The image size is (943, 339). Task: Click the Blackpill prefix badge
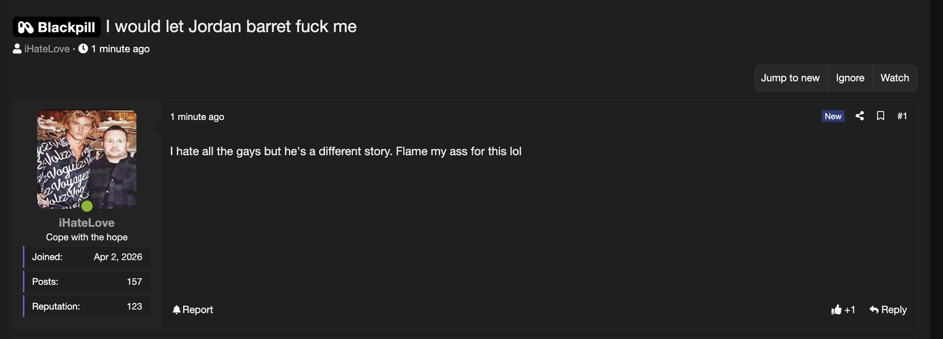point(57,27)
